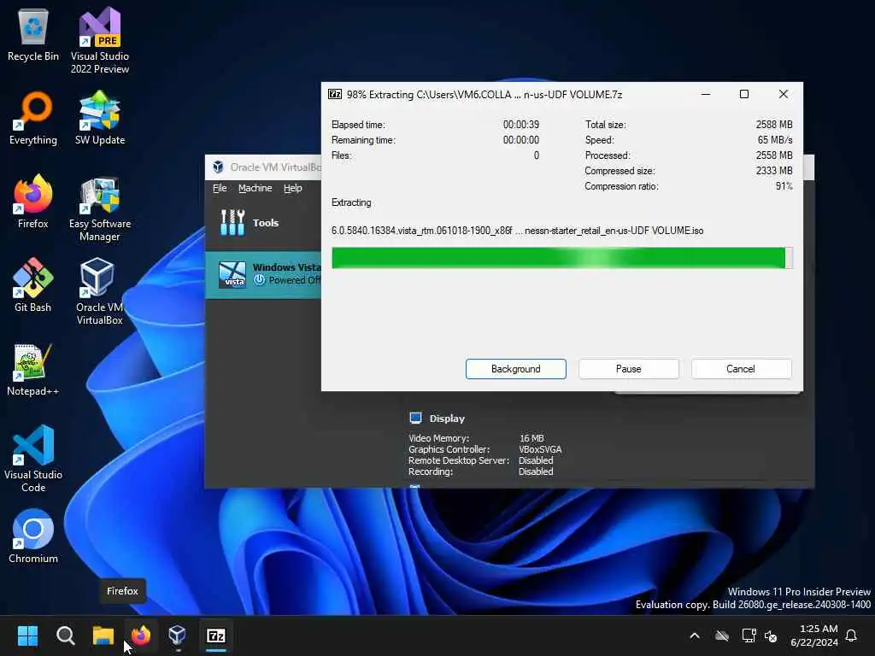Open the File menu in VirtualBox
The width and height of the screenshot is (875, 656).
pyautogui.click(x=220, y=188)
